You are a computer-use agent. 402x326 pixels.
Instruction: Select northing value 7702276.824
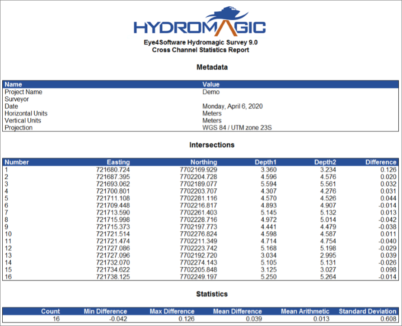[x=198, y=234]
